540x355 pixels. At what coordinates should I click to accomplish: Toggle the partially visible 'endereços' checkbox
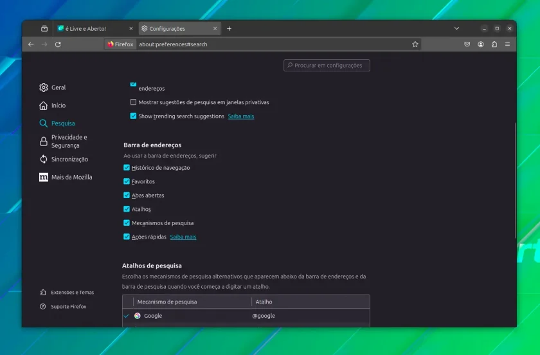coord(133,84)
